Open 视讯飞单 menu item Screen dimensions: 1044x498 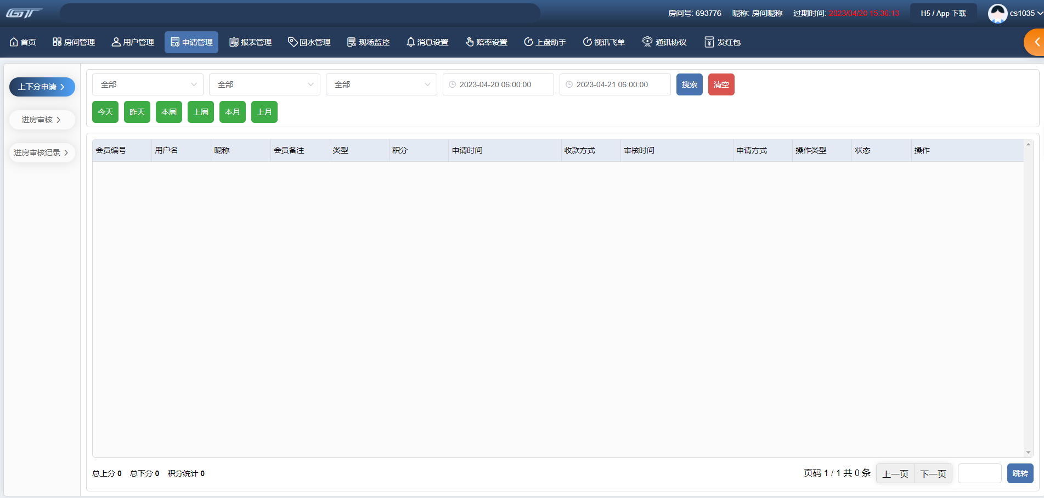point(604,42)
